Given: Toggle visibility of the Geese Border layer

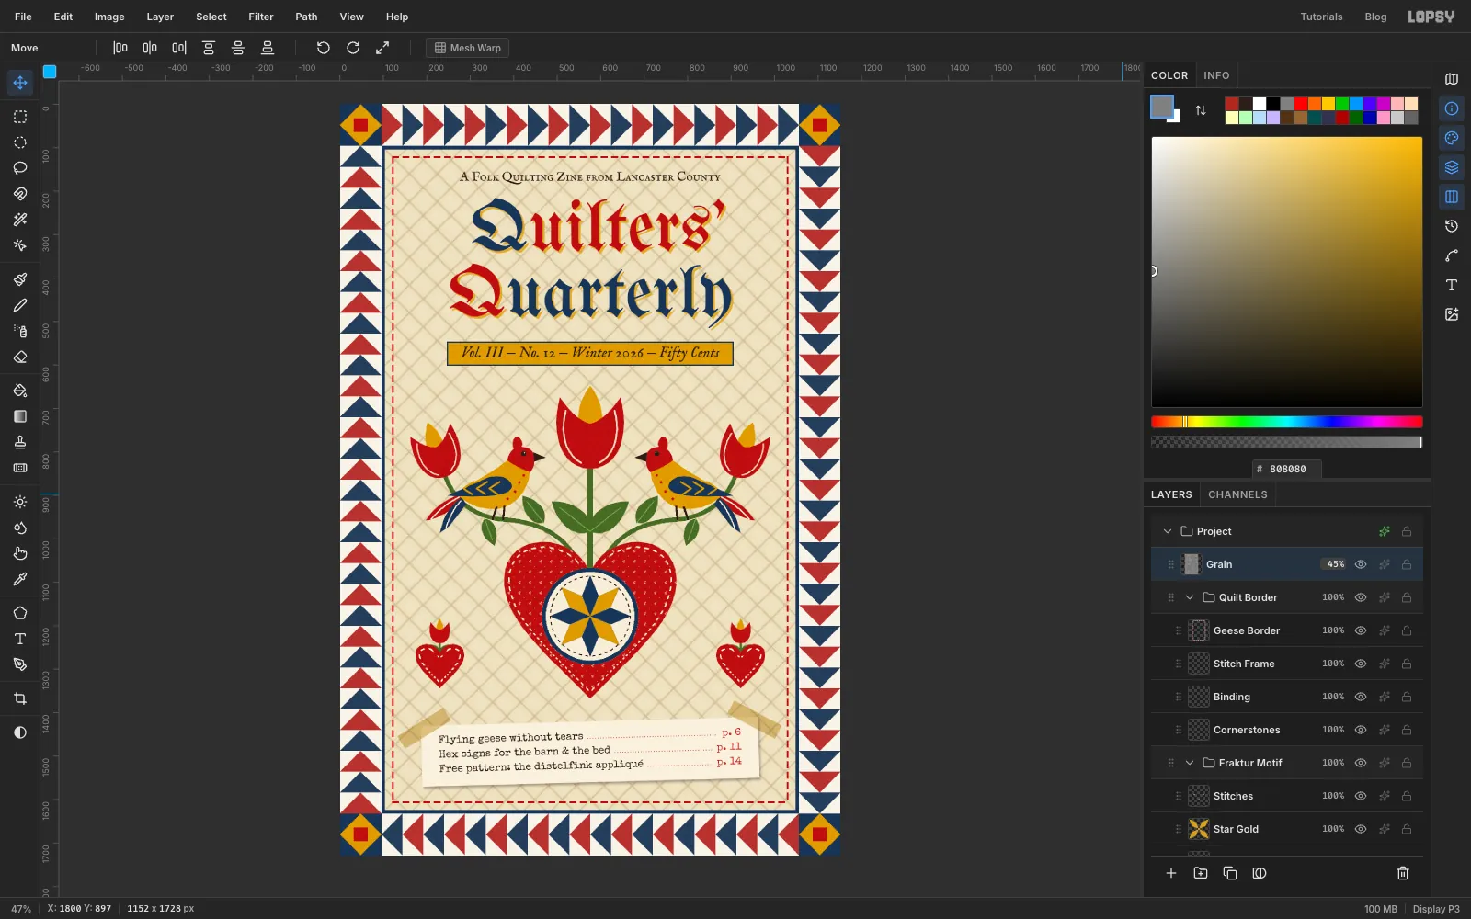Looking at the screenshot, I should click(x=1361, y=630).
